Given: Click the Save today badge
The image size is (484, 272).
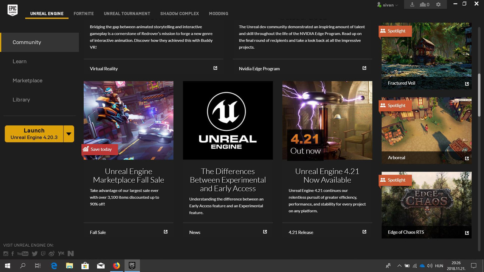Looking at the screenshot, I should click(x=99, y=149).
